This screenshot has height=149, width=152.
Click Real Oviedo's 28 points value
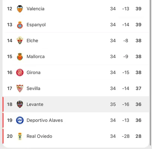139,136
